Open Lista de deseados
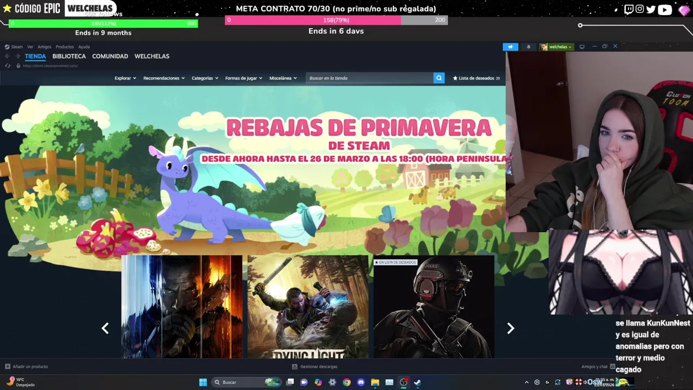Screen dimensions: 693x390 476,78
